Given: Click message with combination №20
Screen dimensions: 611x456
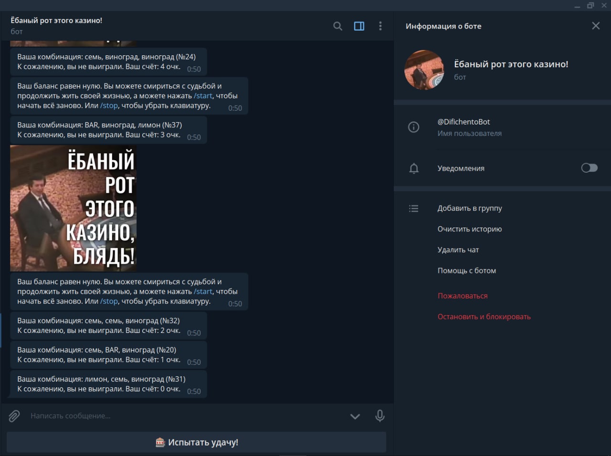Looking at the screenshot, I should [x=108, y=355].
